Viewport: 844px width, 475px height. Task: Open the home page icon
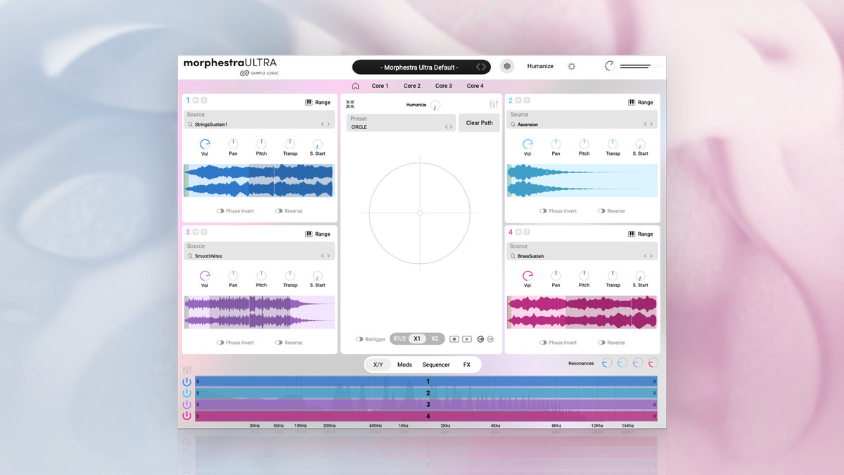click(x=355, y=86)
